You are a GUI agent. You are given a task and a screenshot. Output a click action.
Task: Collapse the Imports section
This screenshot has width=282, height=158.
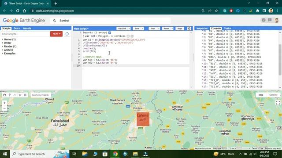[x=81, y=32]
